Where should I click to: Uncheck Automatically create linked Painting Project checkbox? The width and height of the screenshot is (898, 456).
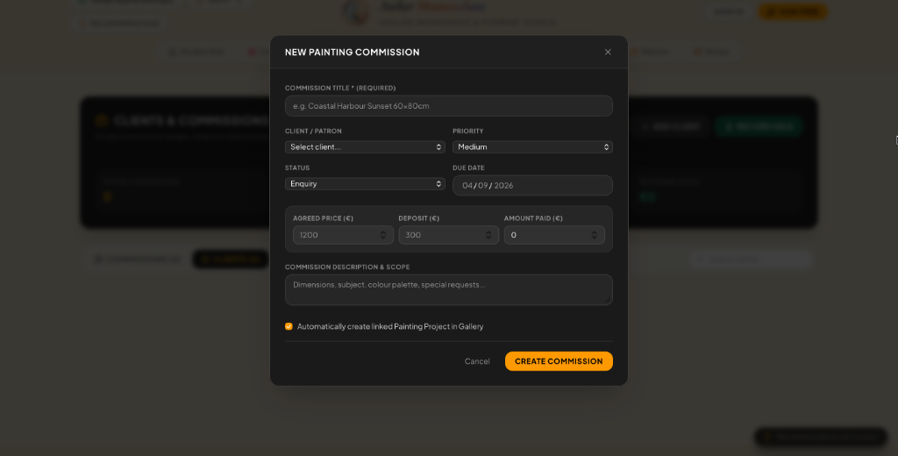[289, 326]
